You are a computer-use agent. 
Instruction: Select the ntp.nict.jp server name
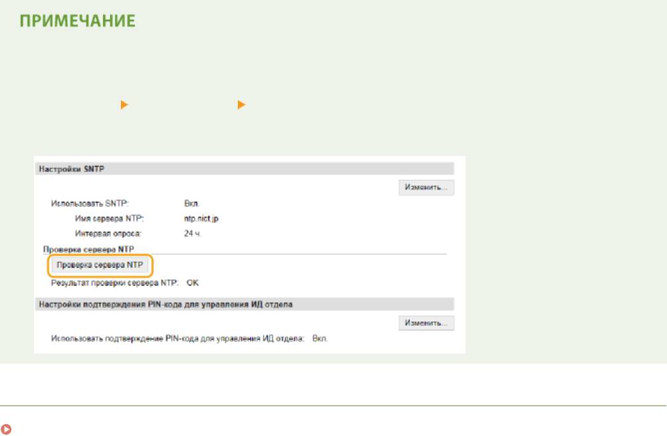[201, 218]
